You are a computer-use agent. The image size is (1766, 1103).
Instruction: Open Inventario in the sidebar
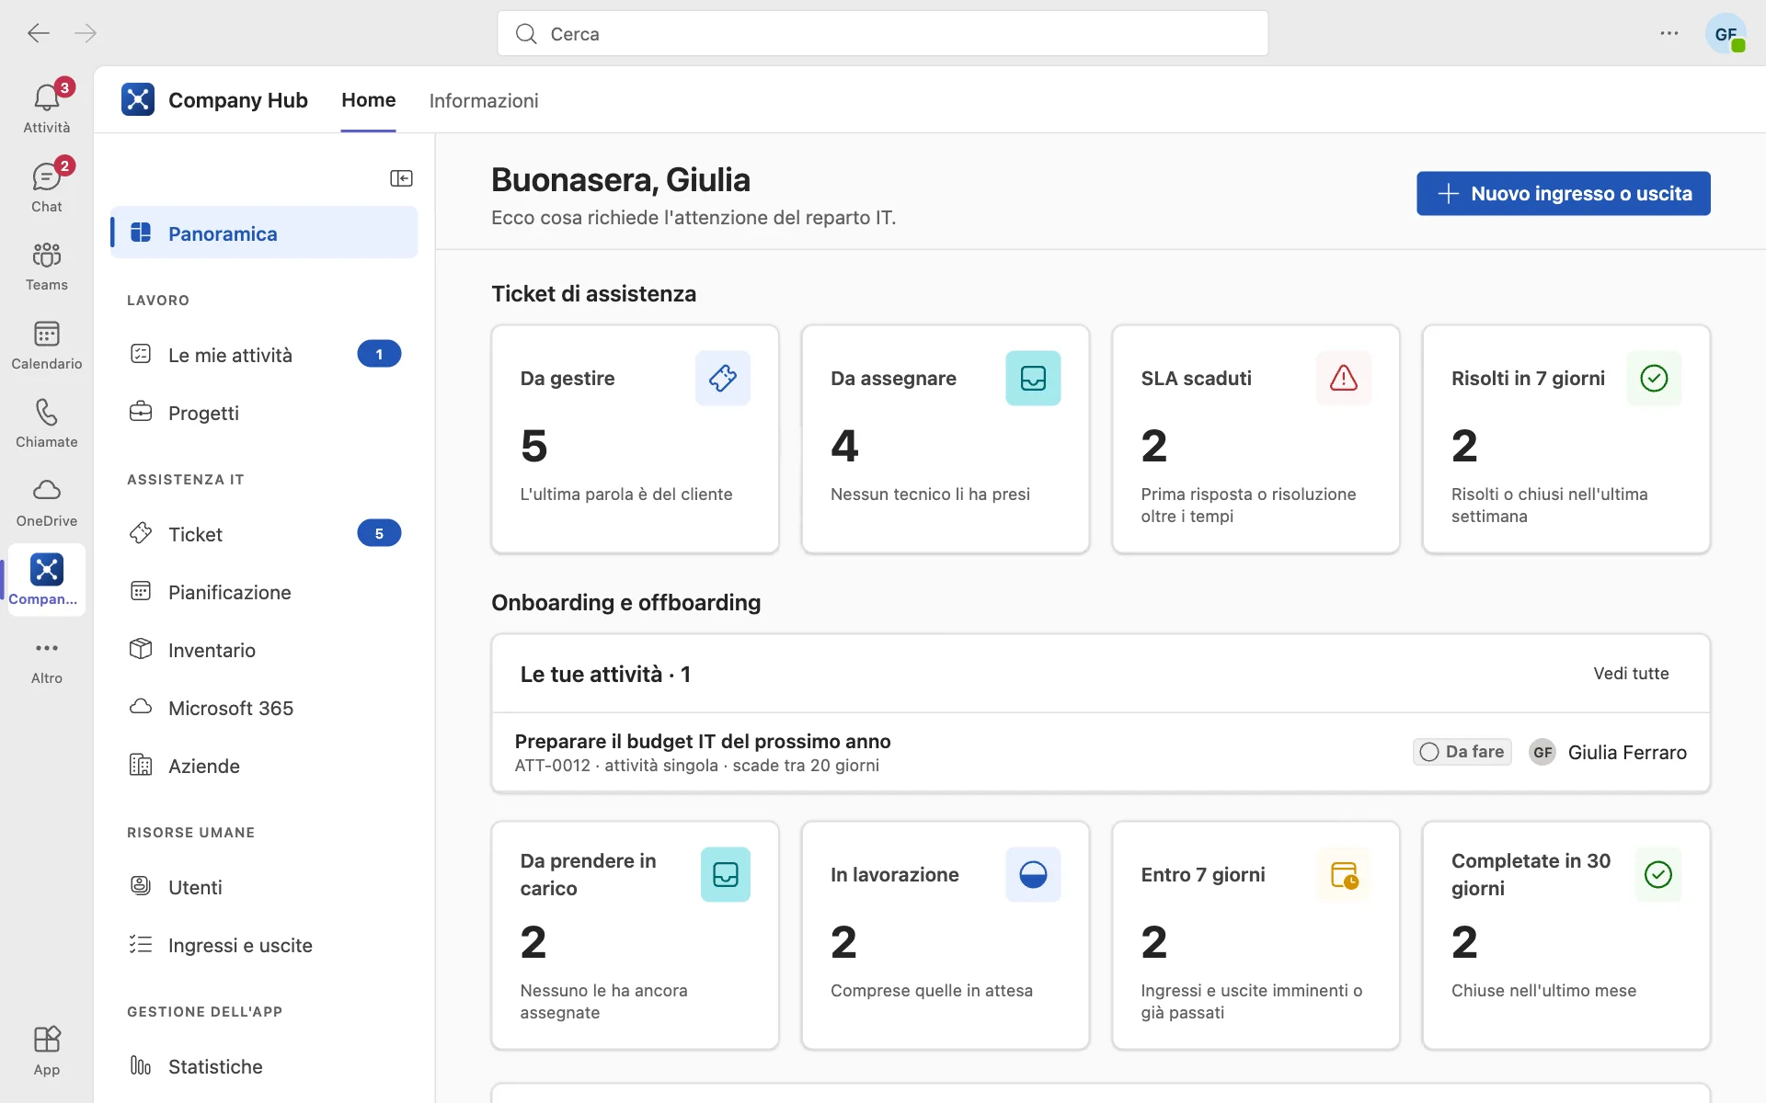coord(264,650)
